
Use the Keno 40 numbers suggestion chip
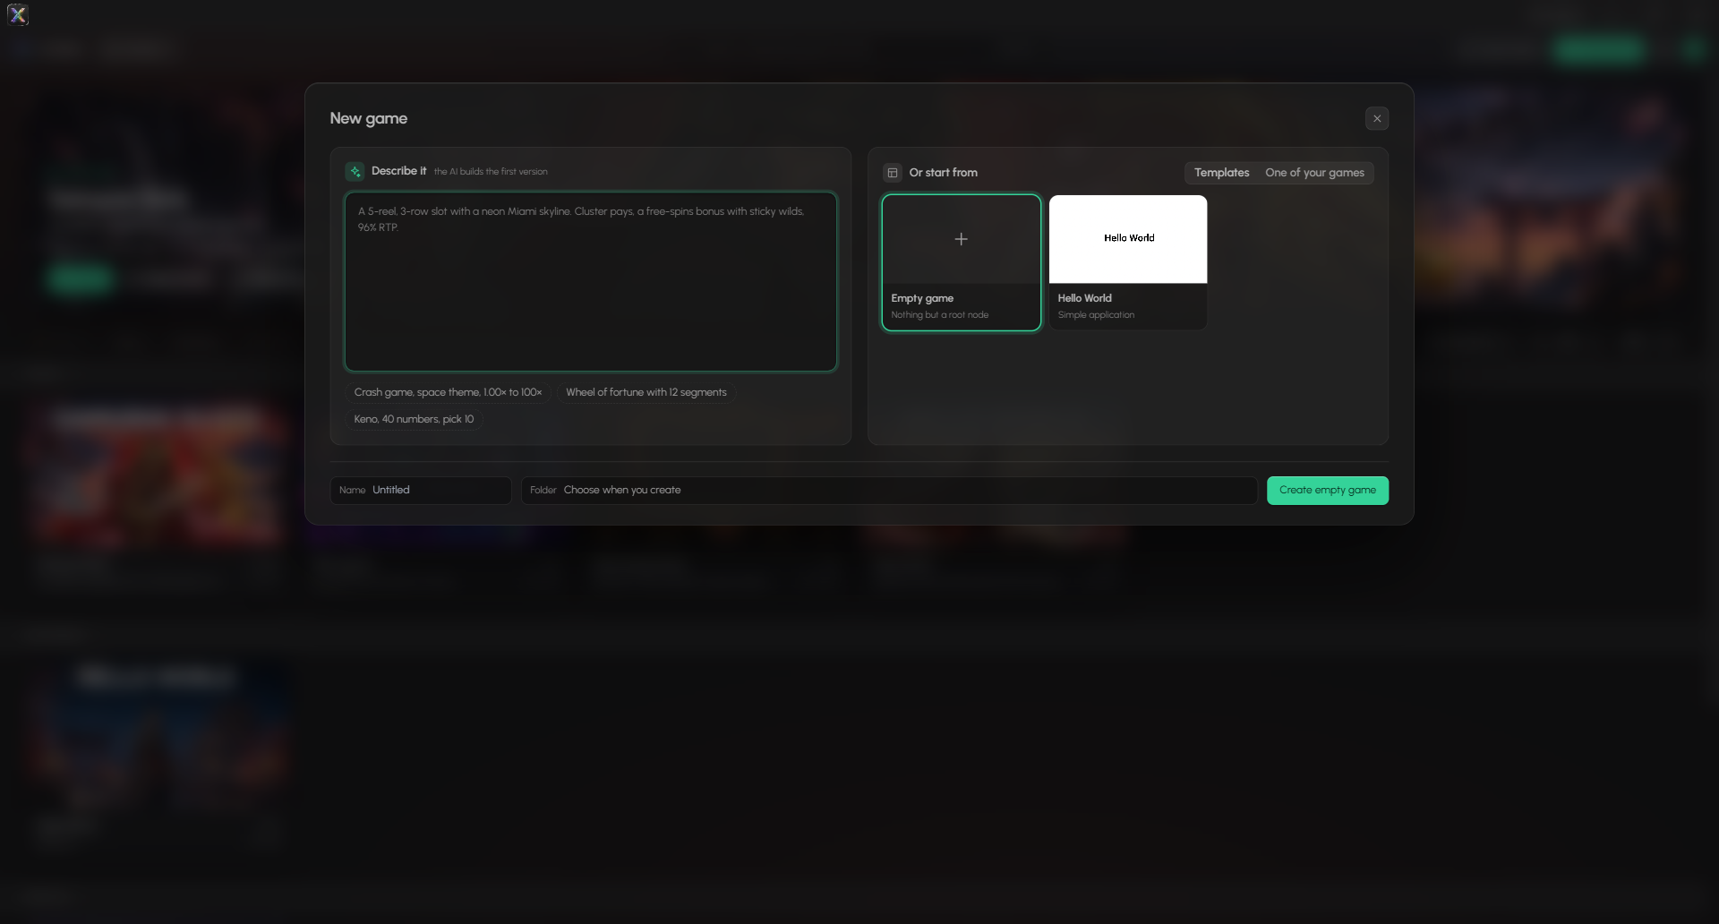[414, 419]
